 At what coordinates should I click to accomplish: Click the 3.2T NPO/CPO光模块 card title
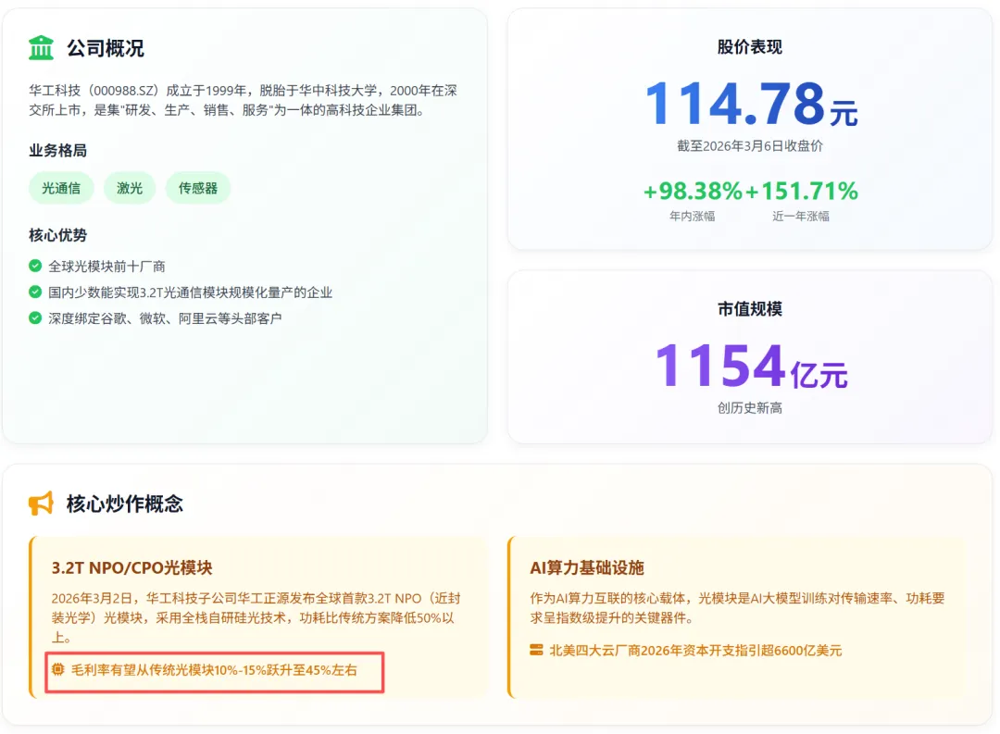point(132,567)
